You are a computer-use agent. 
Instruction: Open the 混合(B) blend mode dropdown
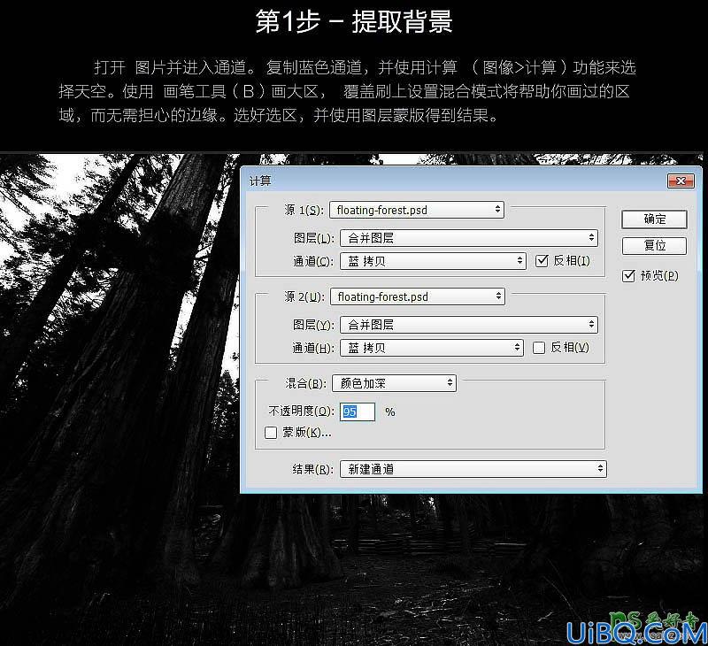[394, 383]
